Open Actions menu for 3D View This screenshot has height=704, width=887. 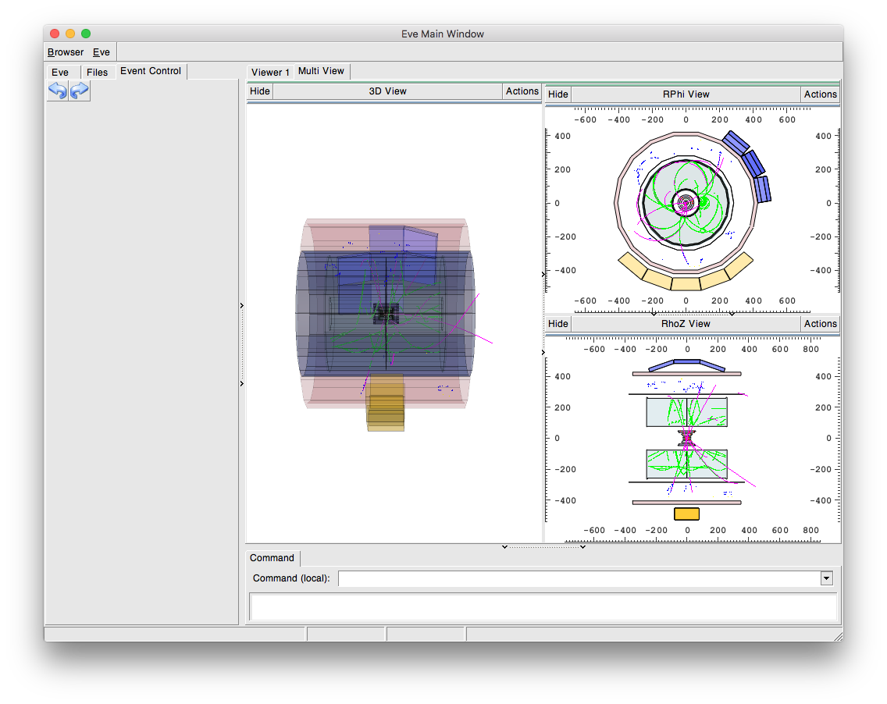[x=522, y=91]
